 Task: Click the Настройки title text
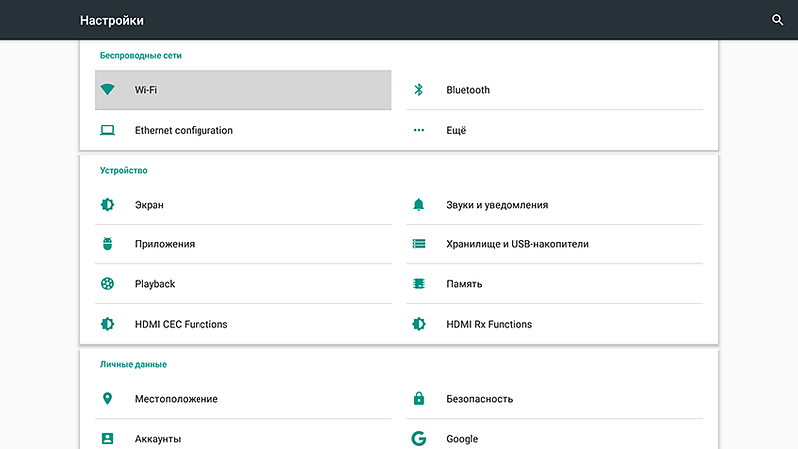pyautogui.click(x=112, y=20)
